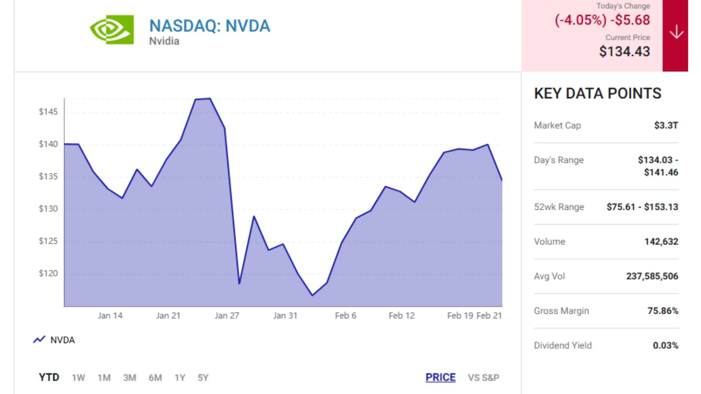Click the Jan 27 x-axis label
This screenshot has height=394, width=701.
point(227,316)
